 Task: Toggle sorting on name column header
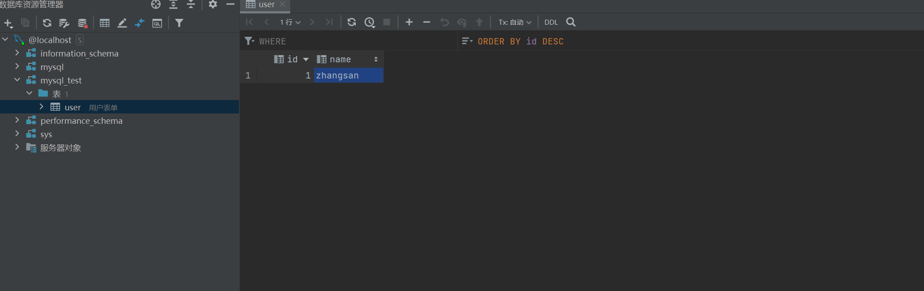coord(376,59)
